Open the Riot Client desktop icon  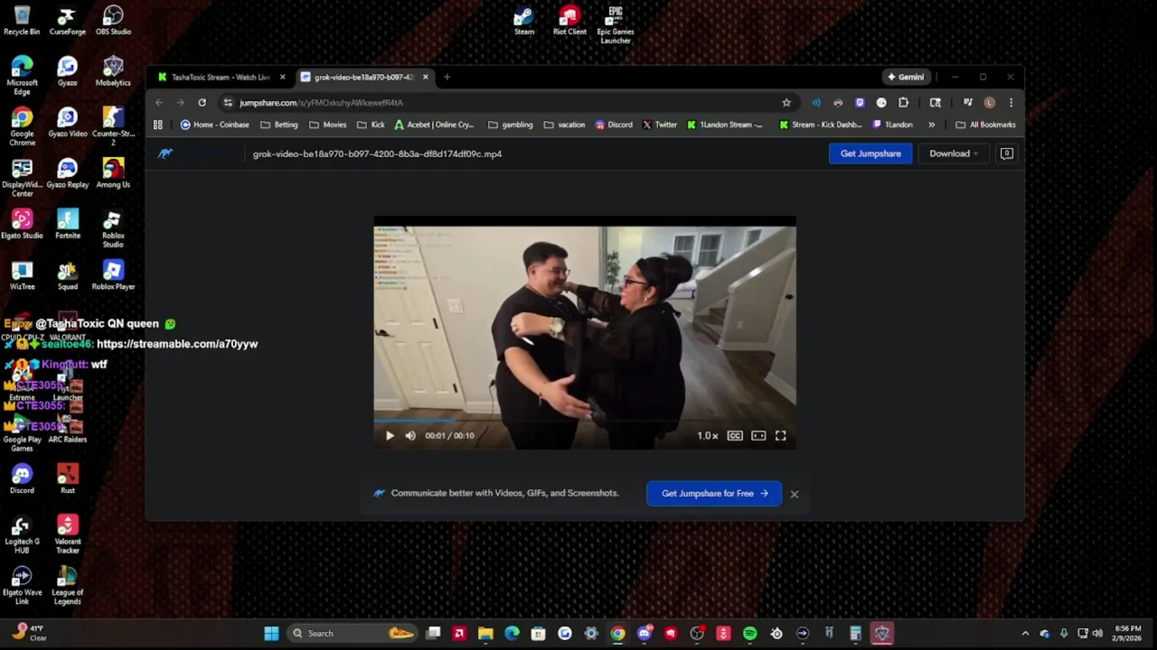pyautogui.click(x=569, y=22)
